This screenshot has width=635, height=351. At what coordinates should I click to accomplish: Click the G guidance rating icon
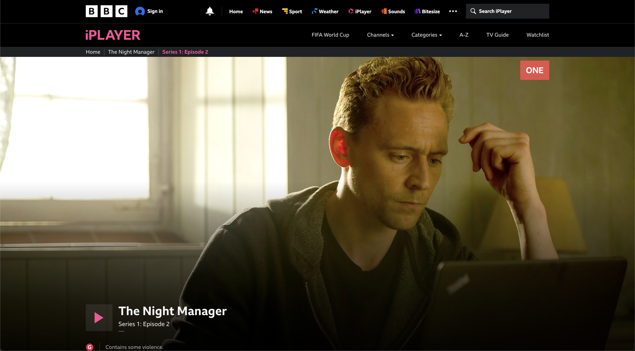pyautogui.click(x=90, y=347)
